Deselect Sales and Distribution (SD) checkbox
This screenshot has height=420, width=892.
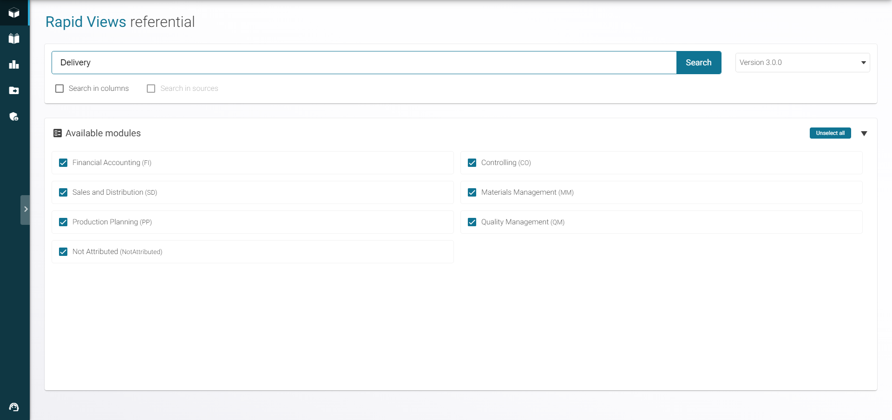pyautogui.click(x=63, y=192)
